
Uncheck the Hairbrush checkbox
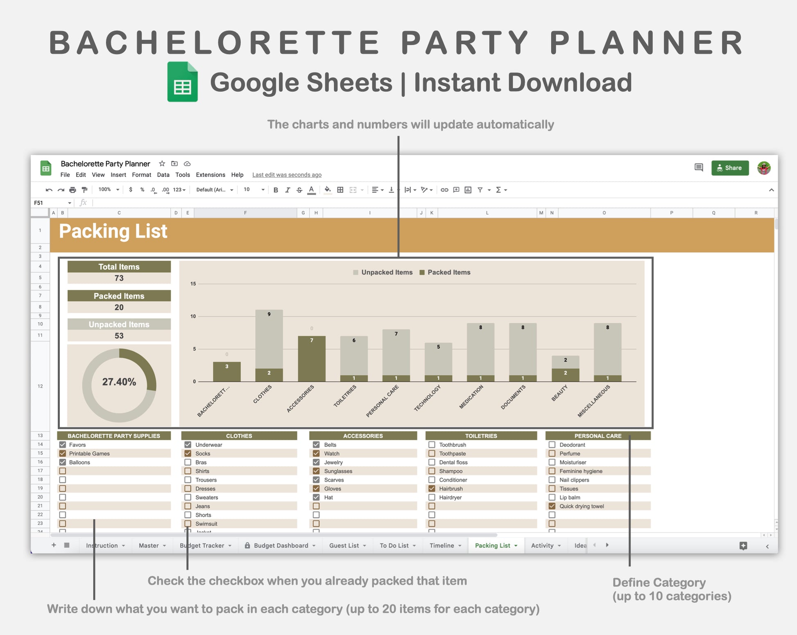(x=432, y=488)
